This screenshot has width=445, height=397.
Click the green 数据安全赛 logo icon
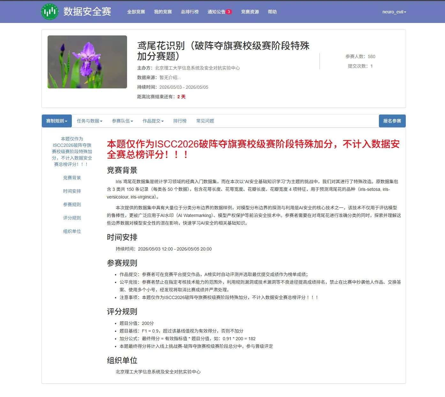point(50,12)
